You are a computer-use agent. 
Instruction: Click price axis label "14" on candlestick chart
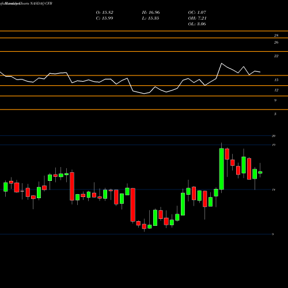(274, 190)
